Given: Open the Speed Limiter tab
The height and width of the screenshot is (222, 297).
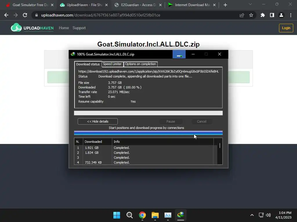Looking at the screenshot, I should pos(112,64).
